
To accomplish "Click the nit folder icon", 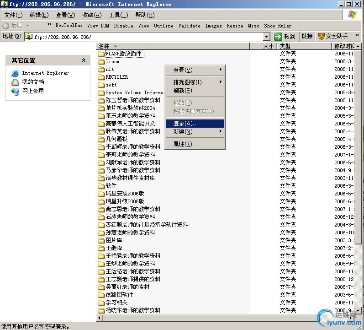I will 101,70.
